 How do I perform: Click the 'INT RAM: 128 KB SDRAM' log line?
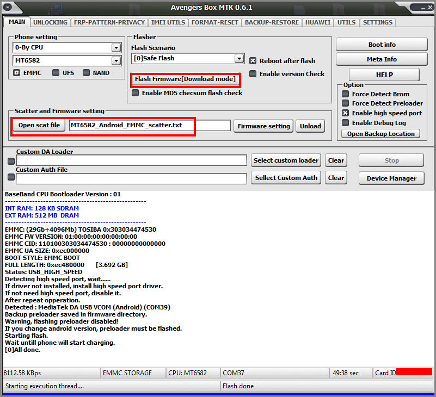42,208
